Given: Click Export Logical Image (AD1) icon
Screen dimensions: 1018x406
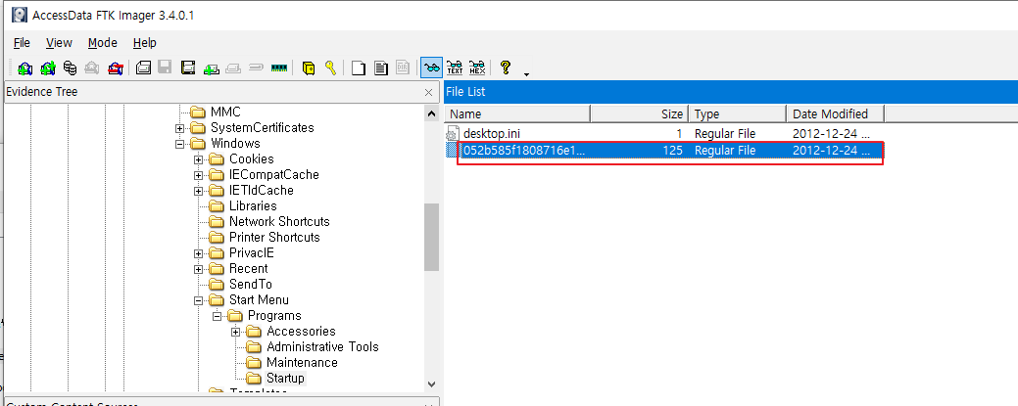Looking at the screenshot, I should (188, 68).
